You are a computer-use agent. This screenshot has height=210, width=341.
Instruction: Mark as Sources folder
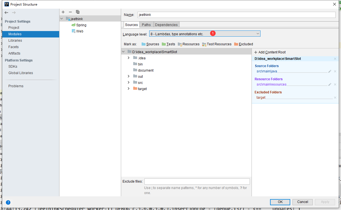[150, 44]
